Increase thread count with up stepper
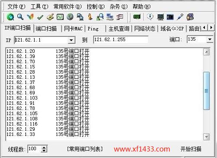 tap(44, 148)
